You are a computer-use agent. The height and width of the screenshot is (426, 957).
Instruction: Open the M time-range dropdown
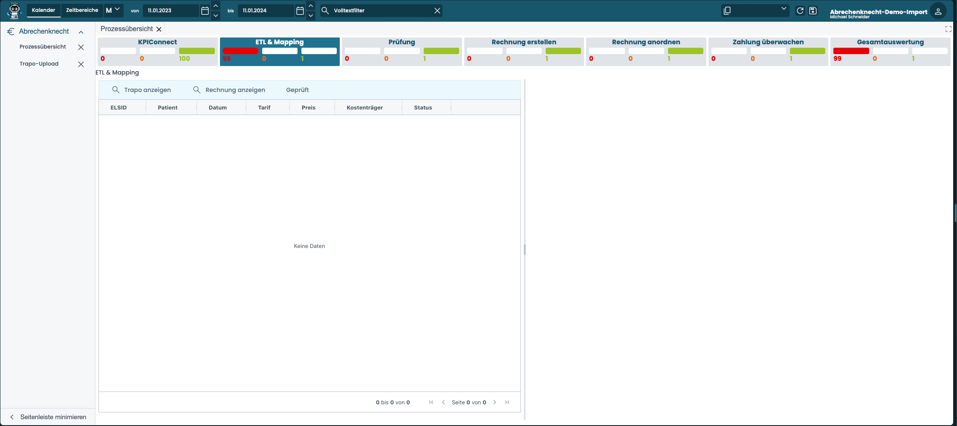click(x=113, y=10)
